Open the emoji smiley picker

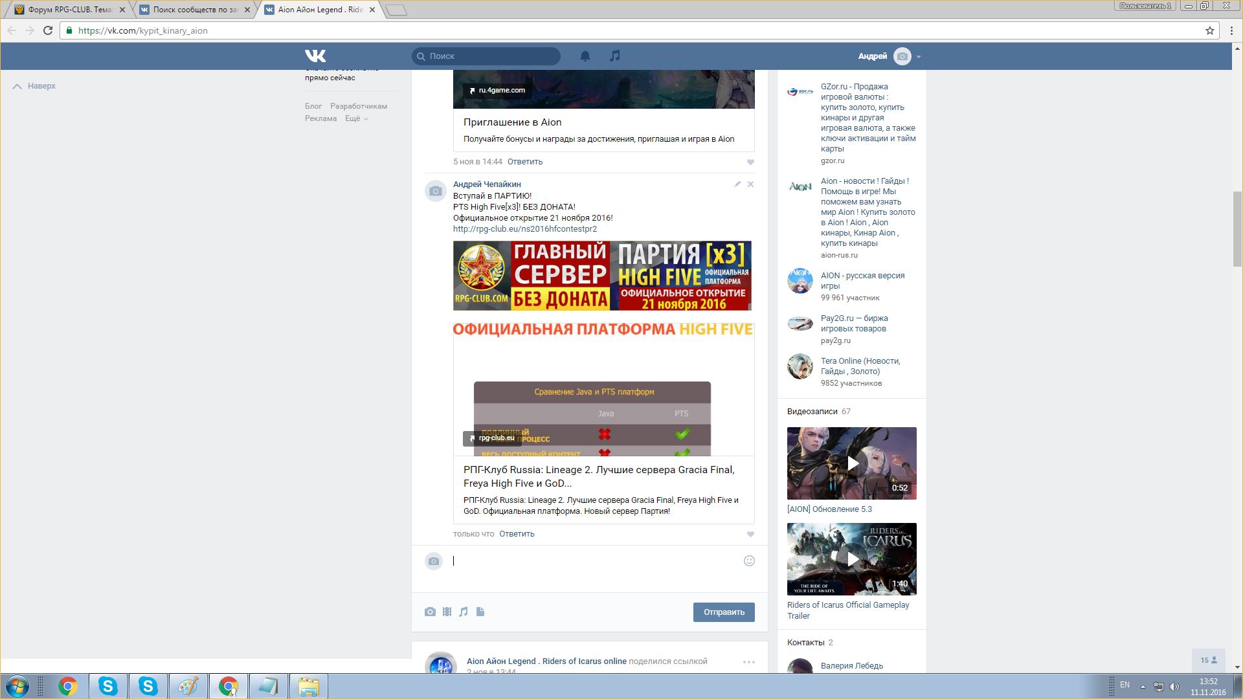tap(749, 561)
